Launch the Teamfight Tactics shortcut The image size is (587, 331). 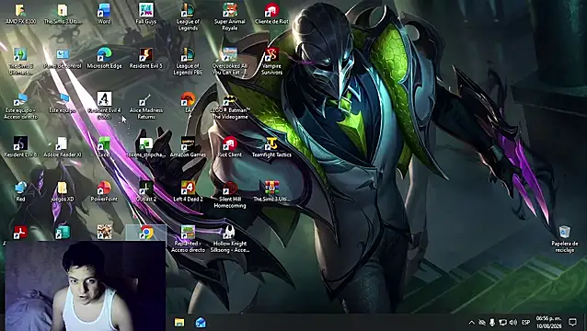click(x=271, y=146)
